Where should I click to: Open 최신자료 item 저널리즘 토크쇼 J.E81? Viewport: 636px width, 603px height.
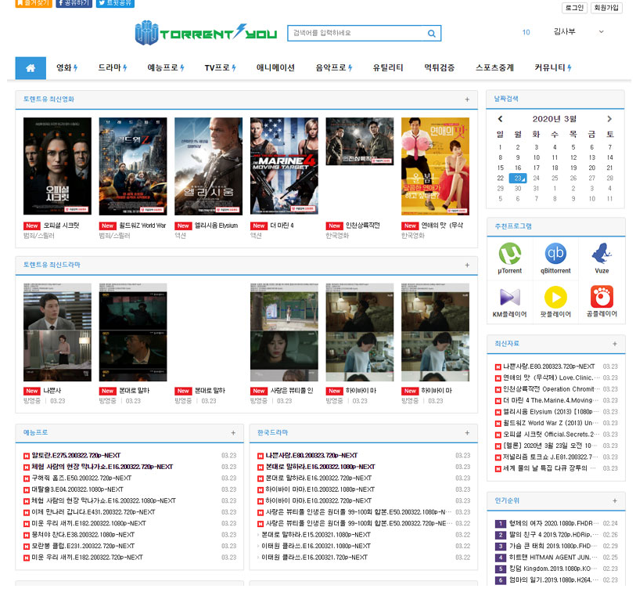tap(551, 457)
